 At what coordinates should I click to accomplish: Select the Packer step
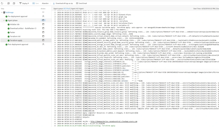pos(12,32)
